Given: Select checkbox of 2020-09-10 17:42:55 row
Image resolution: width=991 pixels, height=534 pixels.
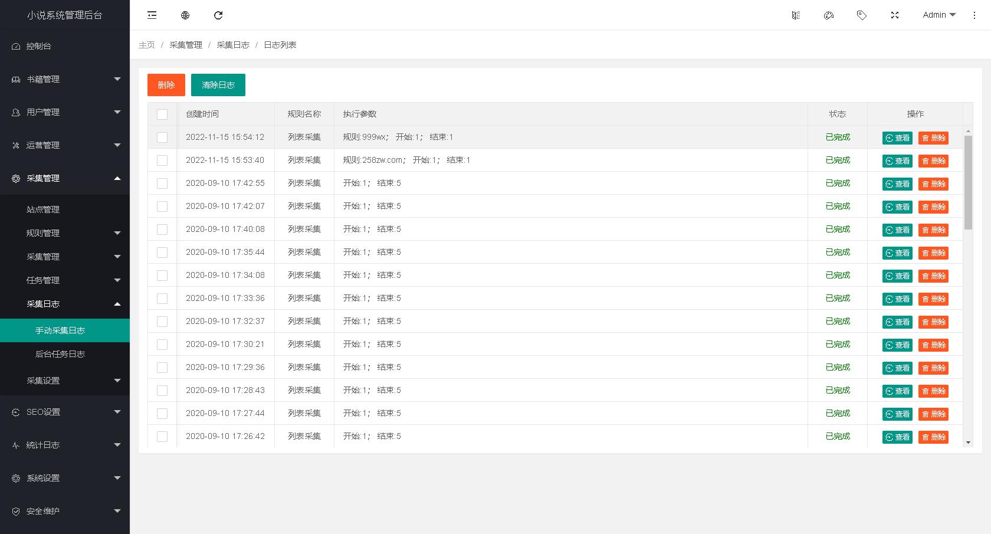Looking at the screenshot, I should pyautogui.click(x=162, y=184).
